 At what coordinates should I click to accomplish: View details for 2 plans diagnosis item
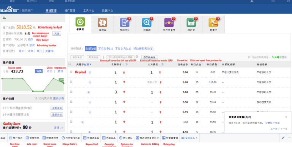pyautogui.click(x=57, y=108)
